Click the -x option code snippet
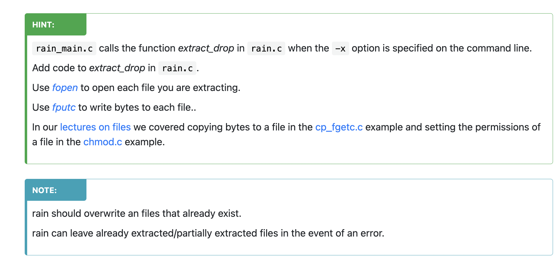This screenshot has width=557, height=264. point(340,48)
